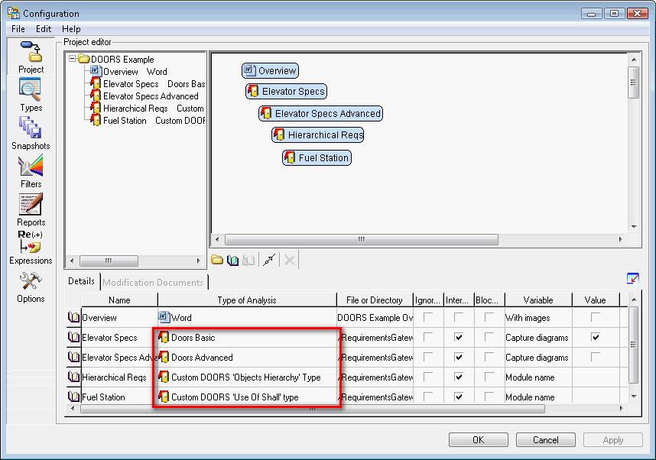The image size is (656, 460).
Task: Open the Edit menu
Action: (x=44, y=29)
